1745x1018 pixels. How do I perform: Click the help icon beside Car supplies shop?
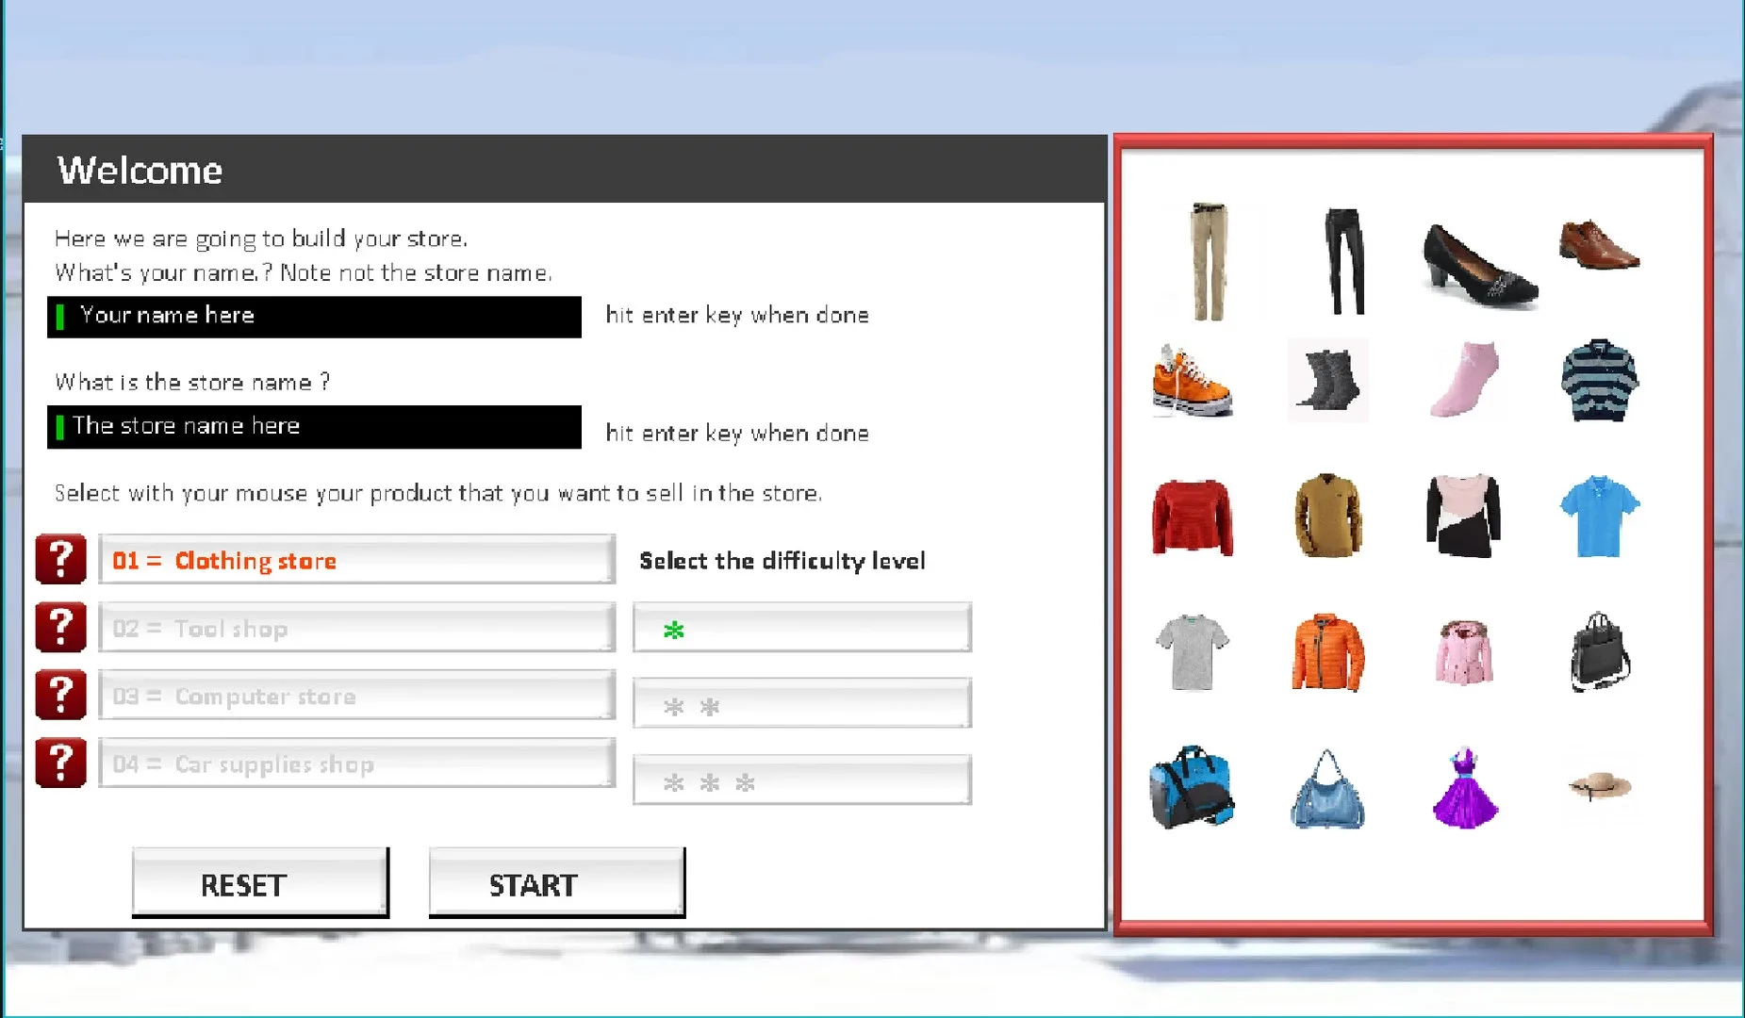(x=60, y=763)
